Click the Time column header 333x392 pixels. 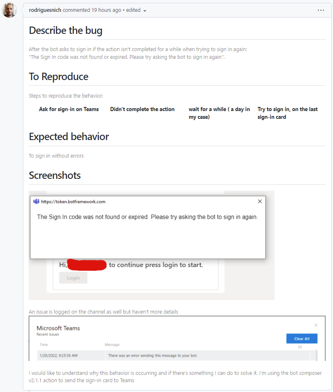coord(44,345)
